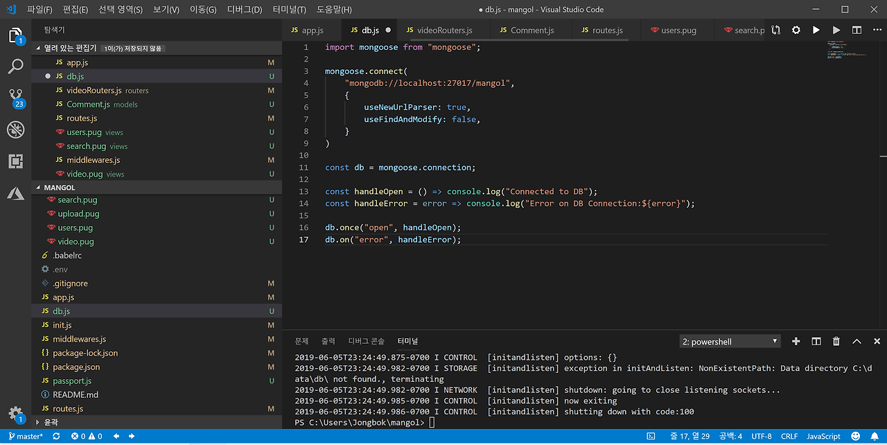This screenshot has height=445, width=887.
Task: Click the white run play icon
Action: 816,30
